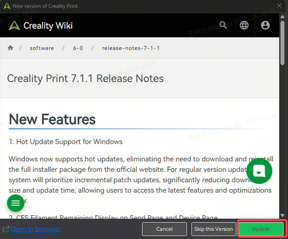Open the software breadcrumb link
The image size is (288, 239).
pyautogui.click(x=42, y=48)
